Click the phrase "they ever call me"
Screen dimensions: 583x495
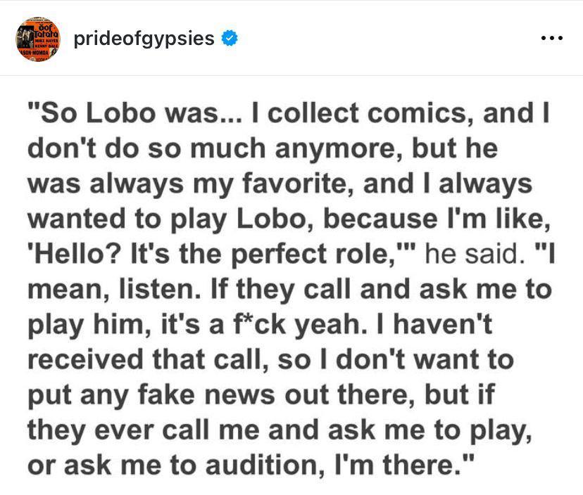(144, 430)
